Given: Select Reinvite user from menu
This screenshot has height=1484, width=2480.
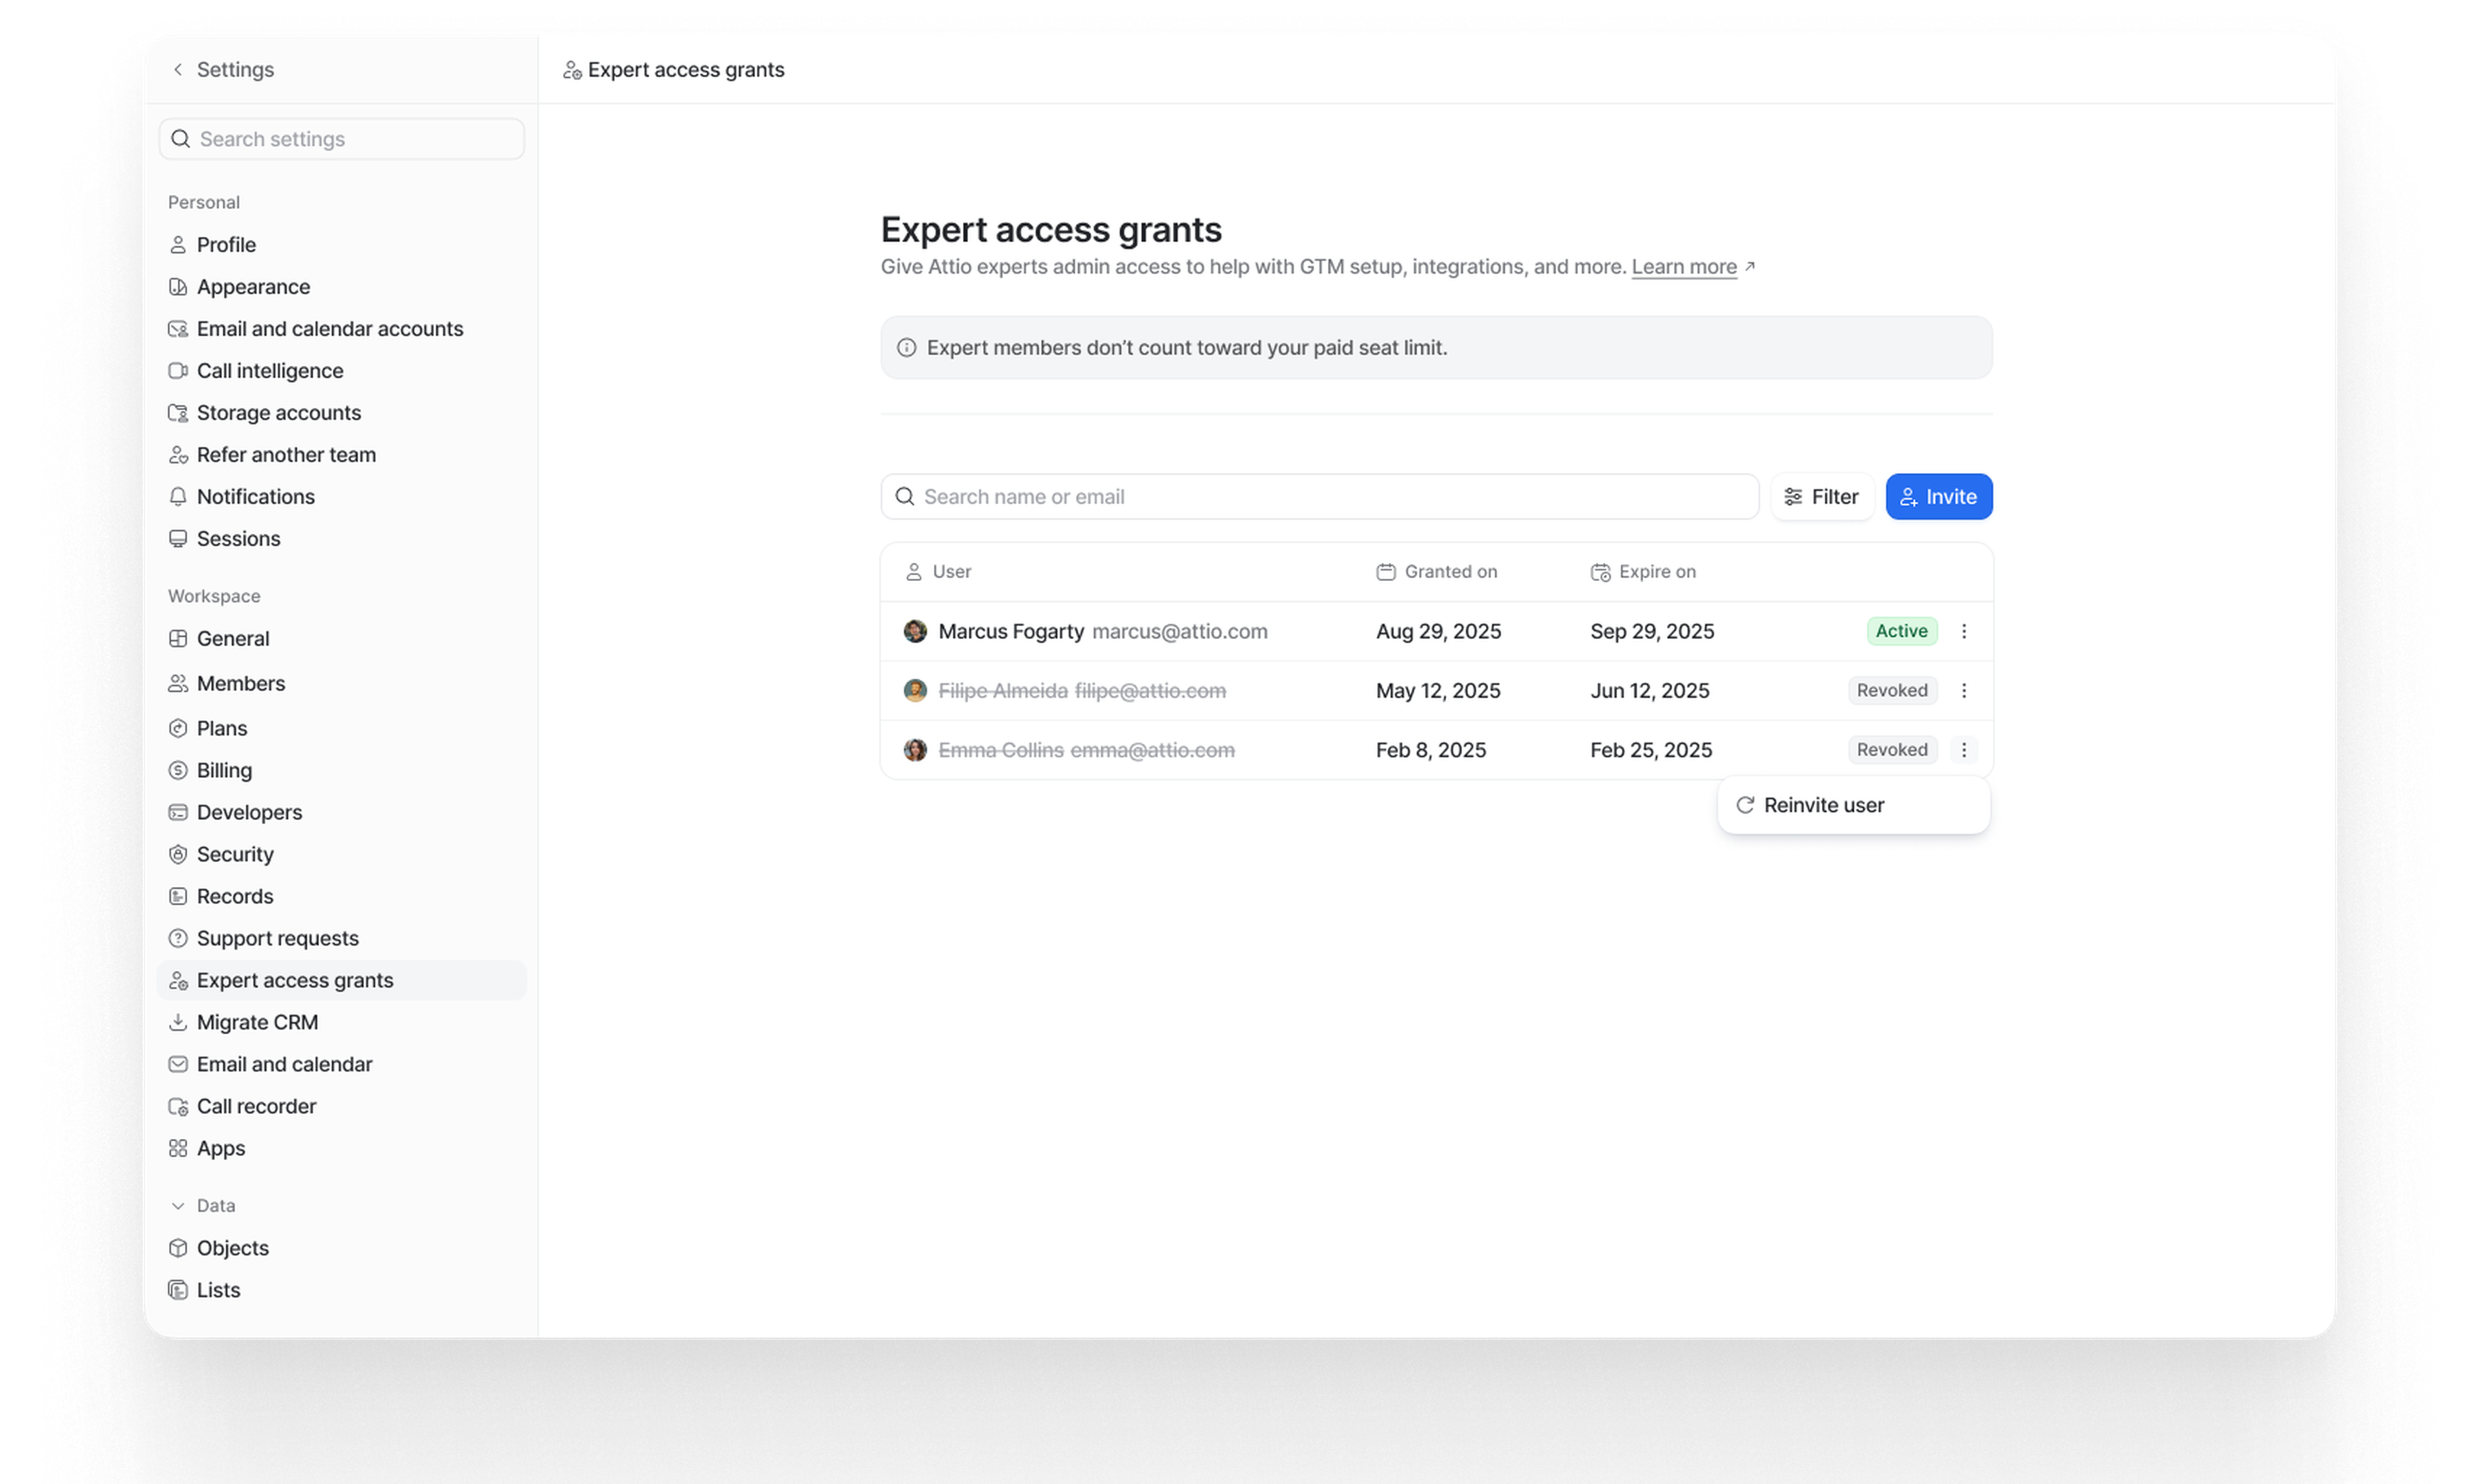Looking at the screenshot, I should pos(1823,805).
